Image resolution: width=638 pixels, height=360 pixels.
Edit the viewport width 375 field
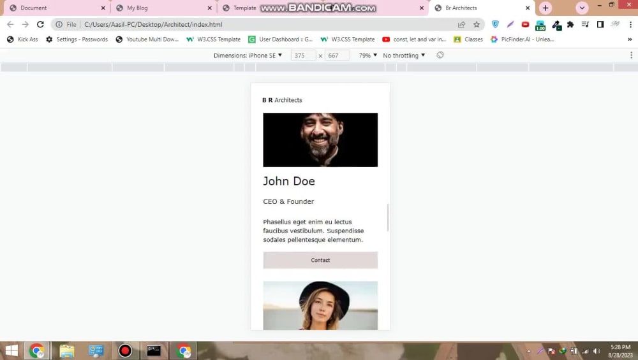pyautogui.click(x=303, y=55)
